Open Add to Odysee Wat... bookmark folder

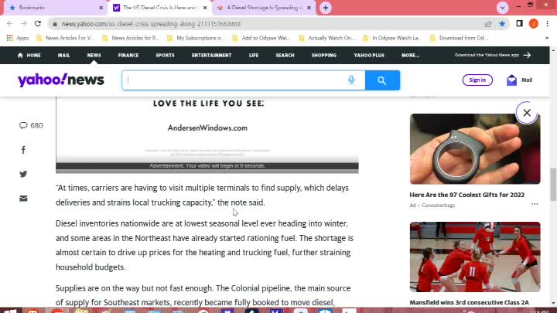click(x=261, y=38)
